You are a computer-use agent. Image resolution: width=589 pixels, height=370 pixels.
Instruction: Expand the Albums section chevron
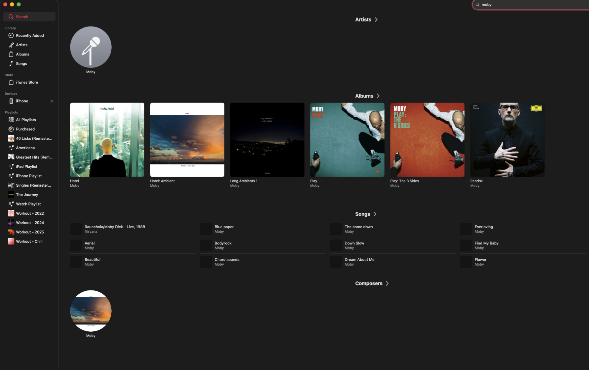coord(378,96)
